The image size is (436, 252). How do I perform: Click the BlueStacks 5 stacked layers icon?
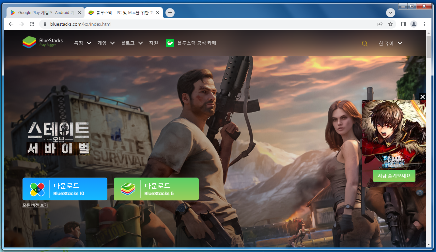point(128,189)
